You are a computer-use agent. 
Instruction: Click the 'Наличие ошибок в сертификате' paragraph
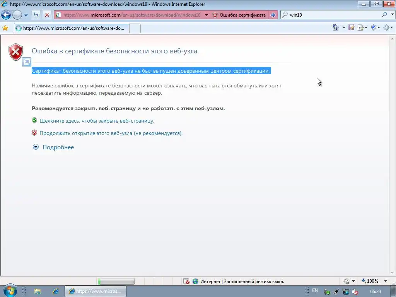click(x=157, y=89)
